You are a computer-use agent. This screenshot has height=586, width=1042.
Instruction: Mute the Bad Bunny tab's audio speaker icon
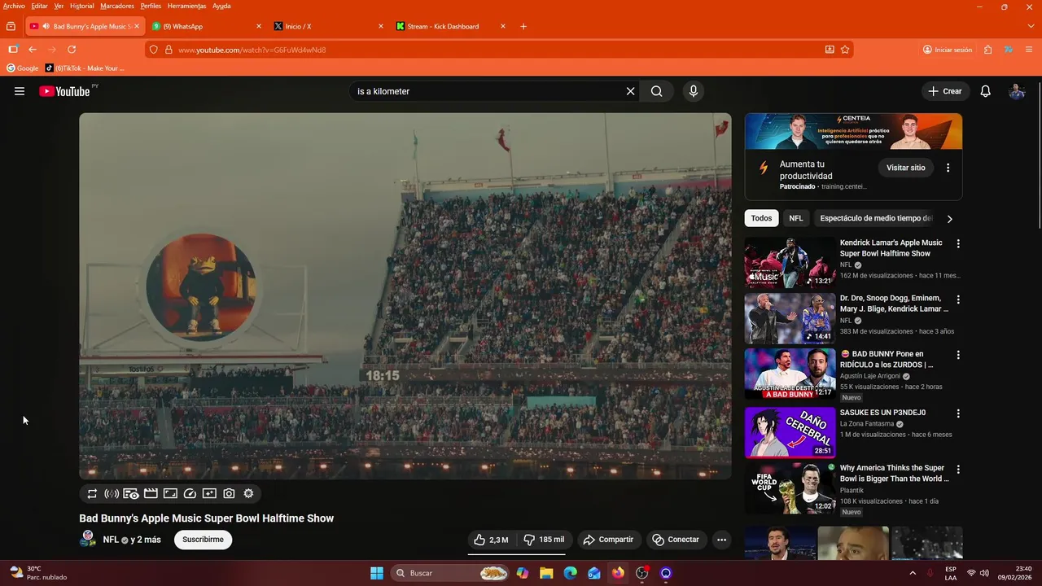[46, 26]
